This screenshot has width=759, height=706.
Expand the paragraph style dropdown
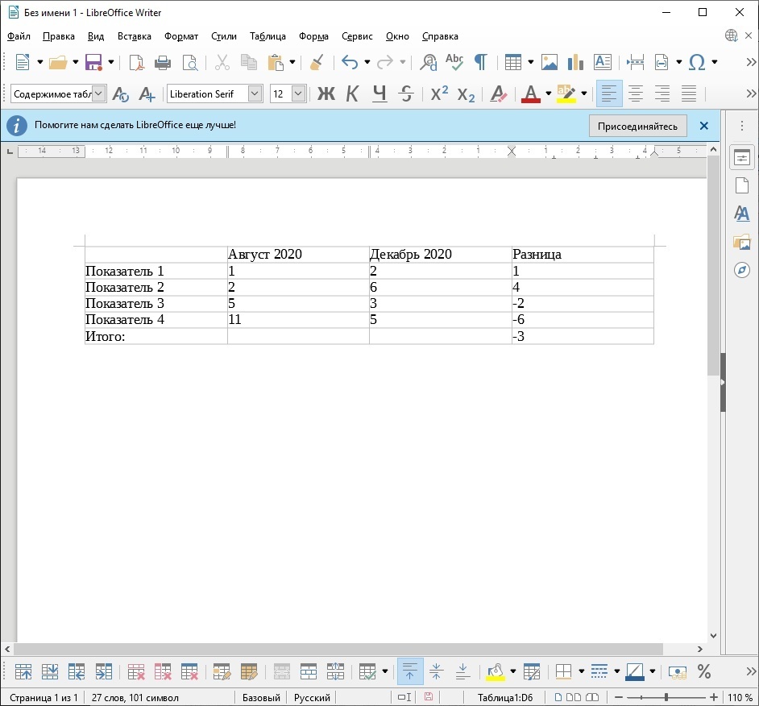point(99,93)
